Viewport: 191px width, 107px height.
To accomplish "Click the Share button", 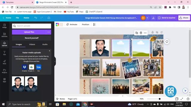I will 184,18.
